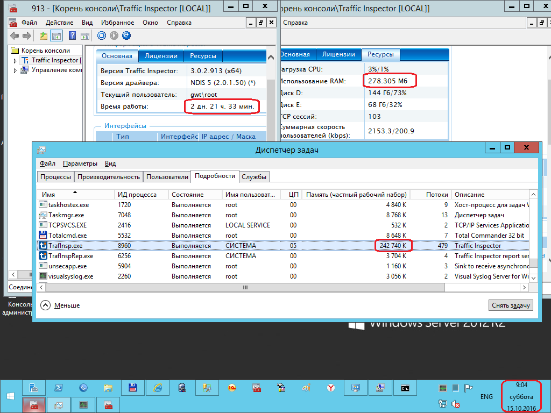Click the Снять задачу button

(511, 305)
